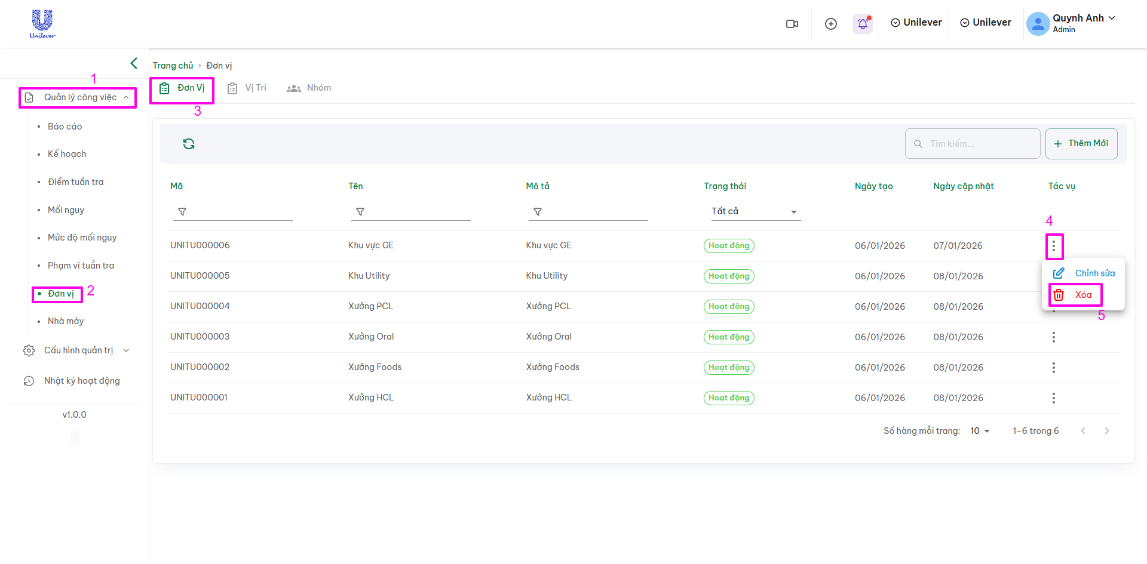Open actions menu for Xưởng HCL row
The height and width of the screenshot is (564, 1147).
point(1053,398)
